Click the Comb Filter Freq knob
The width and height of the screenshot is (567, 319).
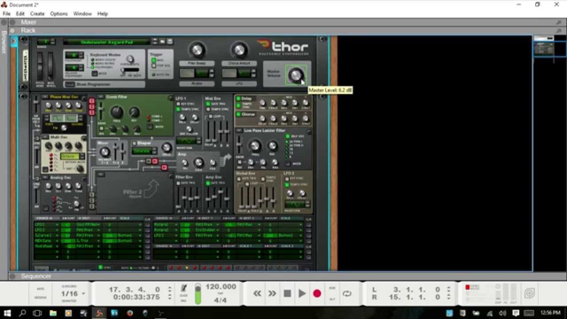(x=117, y=113)
